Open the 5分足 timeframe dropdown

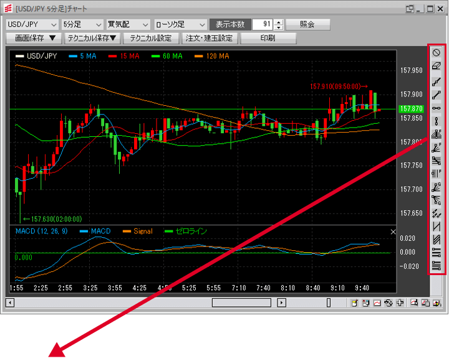coord(82,24)
